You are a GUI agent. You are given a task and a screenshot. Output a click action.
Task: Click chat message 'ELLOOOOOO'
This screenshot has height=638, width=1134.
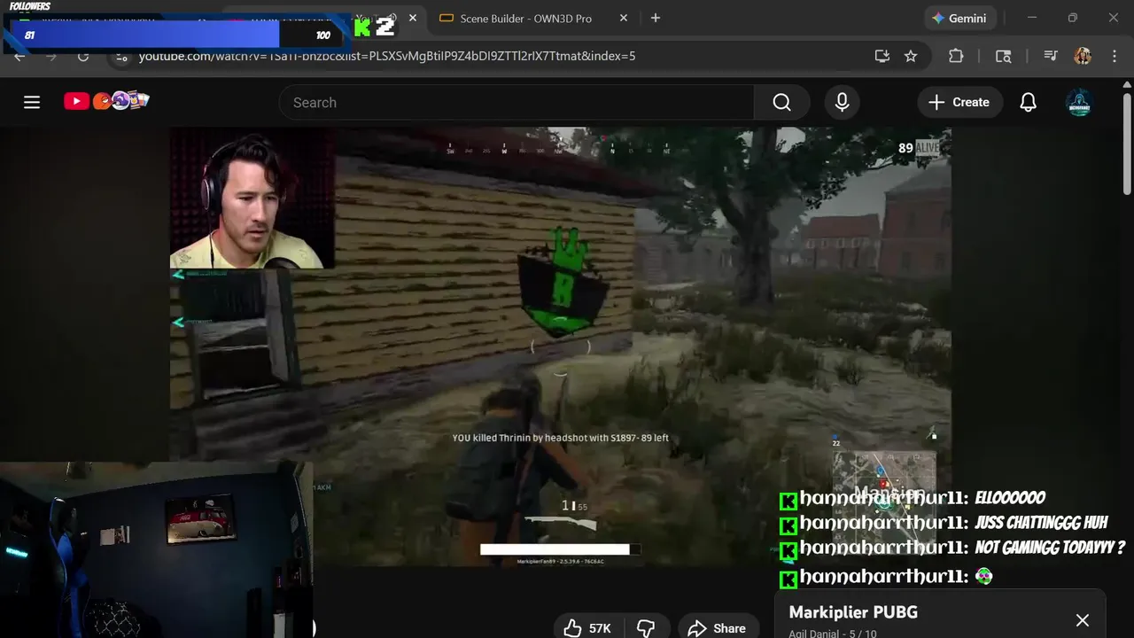1010,498
